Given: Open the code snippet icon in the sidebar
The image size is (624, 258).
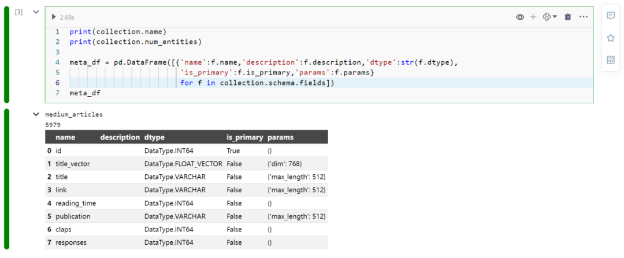Looking at the screenshot, I should [610, 60].
